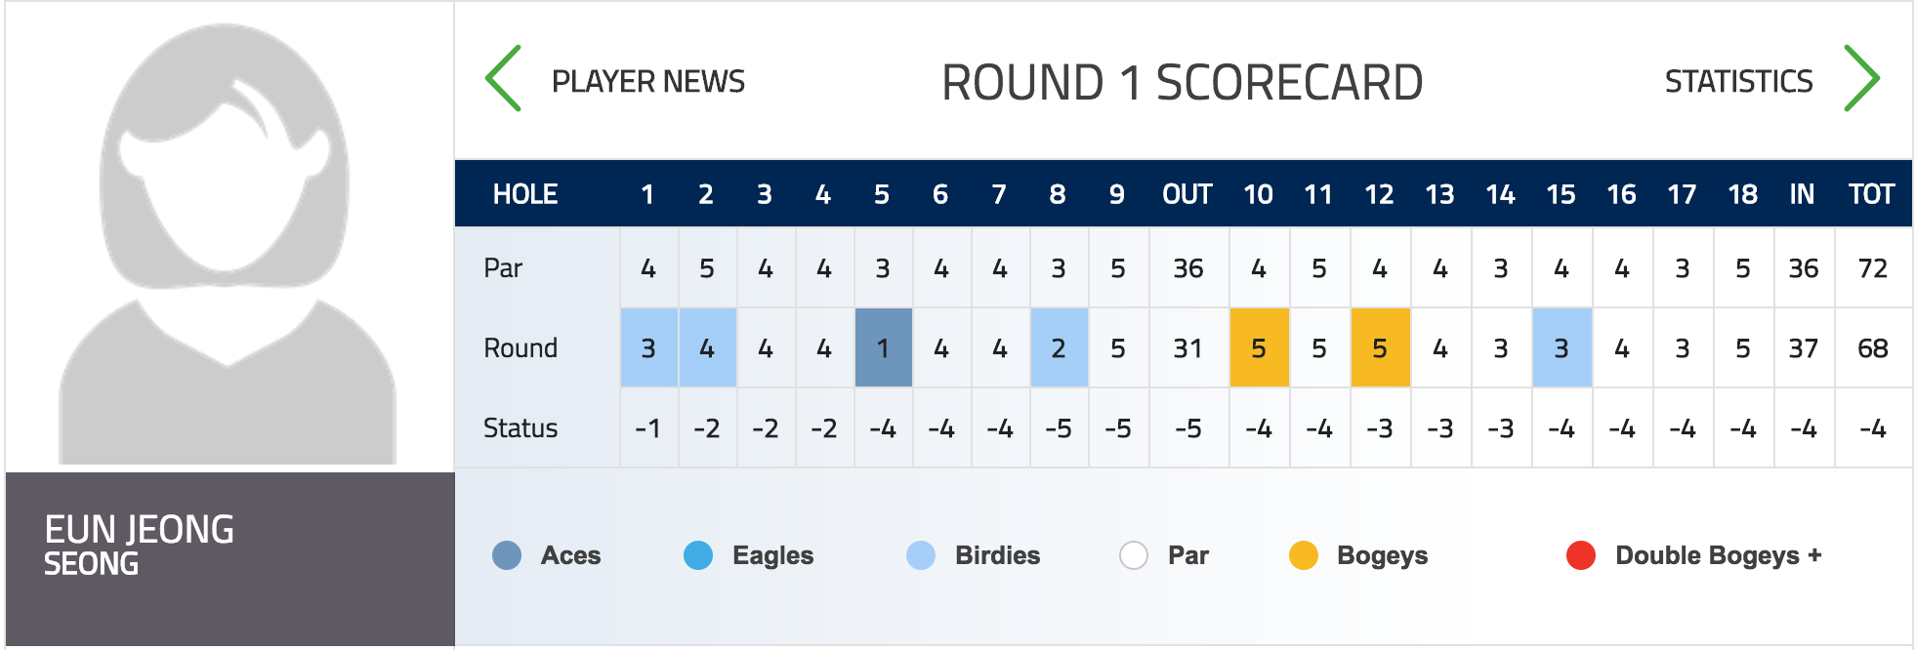Click the OUT column header
This screenshot has height=650, width=1916.
[1187, 194]
